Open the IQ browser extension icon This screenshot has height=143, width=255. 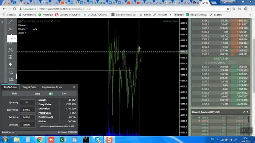[x=239, y=9]
